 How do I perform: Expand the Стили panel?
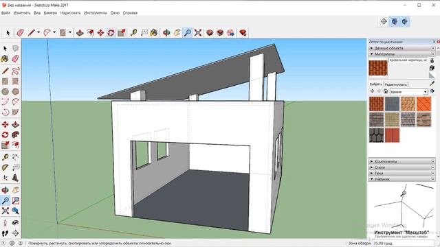tap(401, 167)
